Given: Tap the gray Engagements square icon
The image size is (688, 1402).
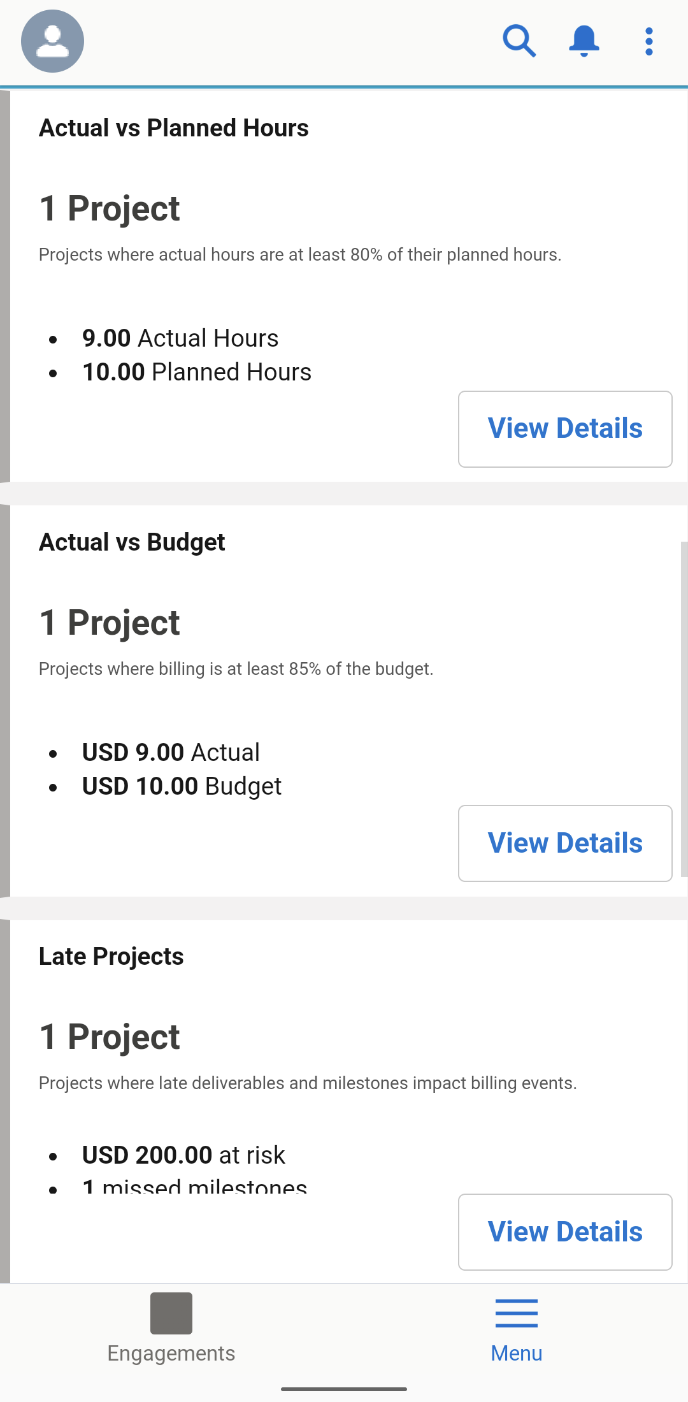Looking at the screenshot, I should [x=171, y=1313].
